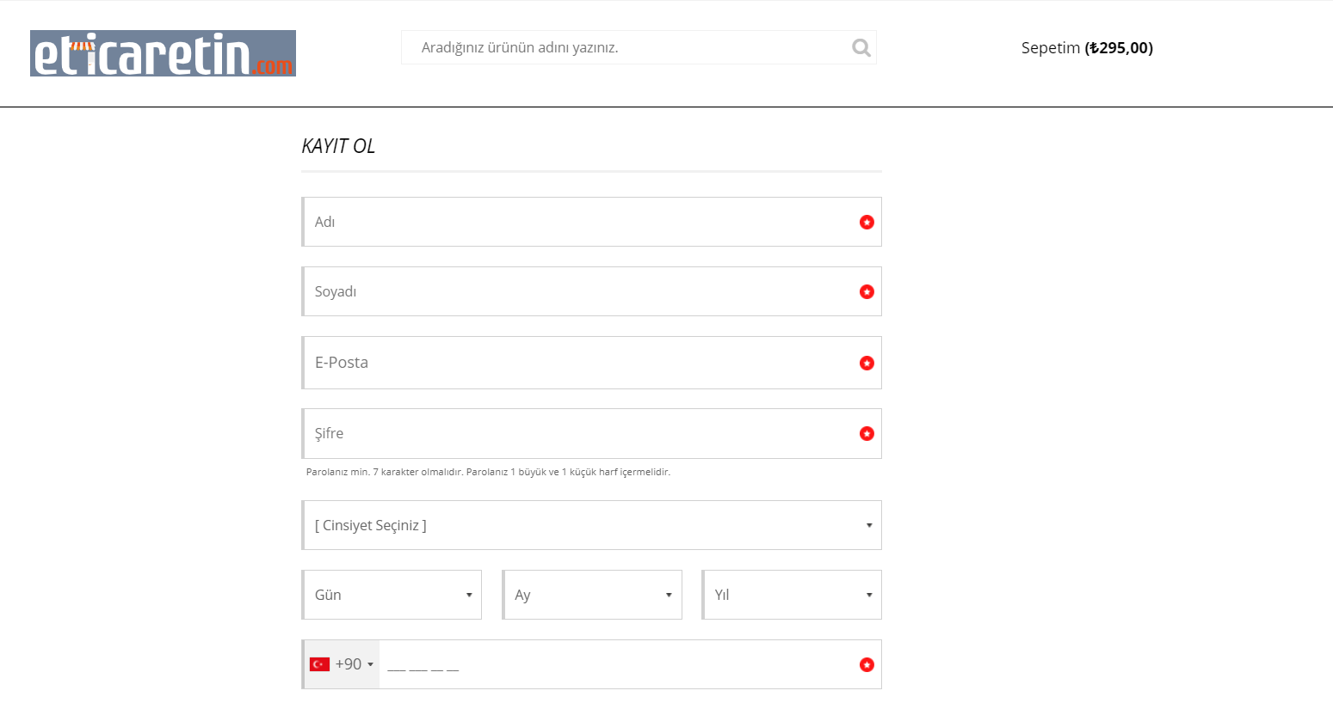Click the KAYIT OL heading

pyautogui.click(x=338, y=146)
